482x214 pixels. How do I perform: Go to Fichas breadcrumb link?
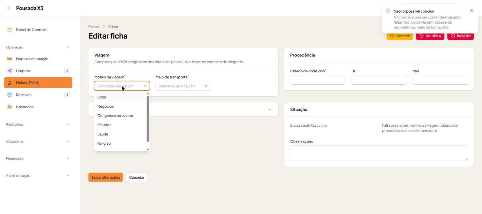[x=94, y=27]
